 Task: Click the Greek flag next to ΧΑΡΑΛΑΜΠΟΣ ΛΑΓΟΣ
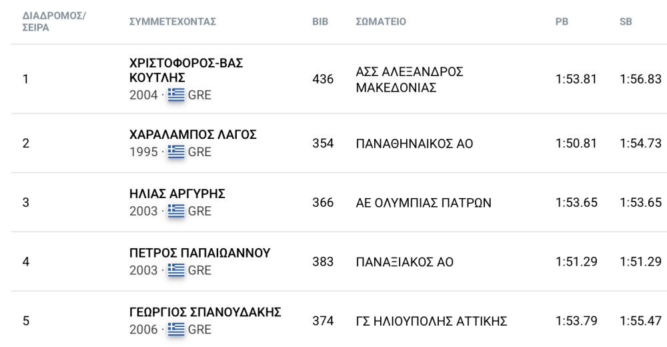pyautogui.click(x=176, y=151)
